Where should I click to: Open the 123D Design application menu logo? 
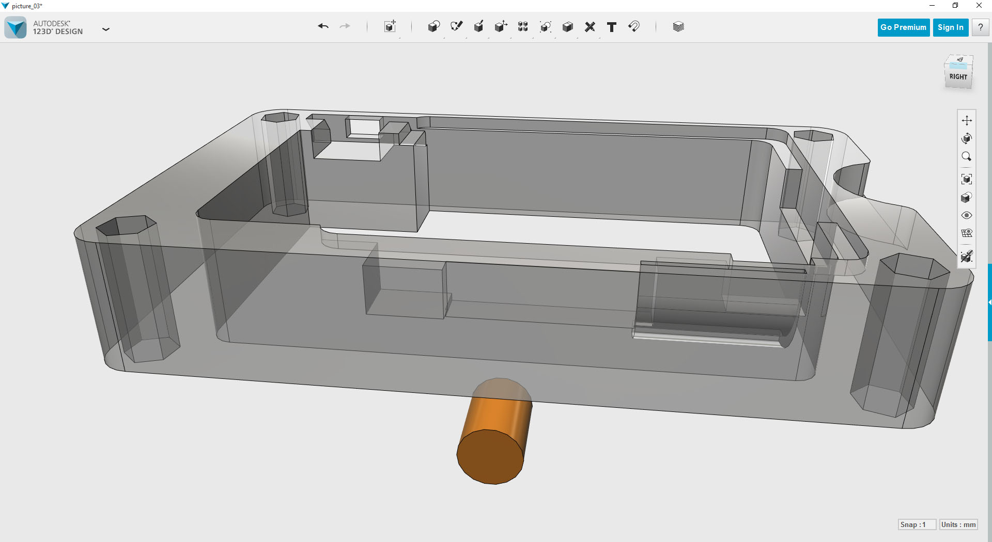coord(16,27)
